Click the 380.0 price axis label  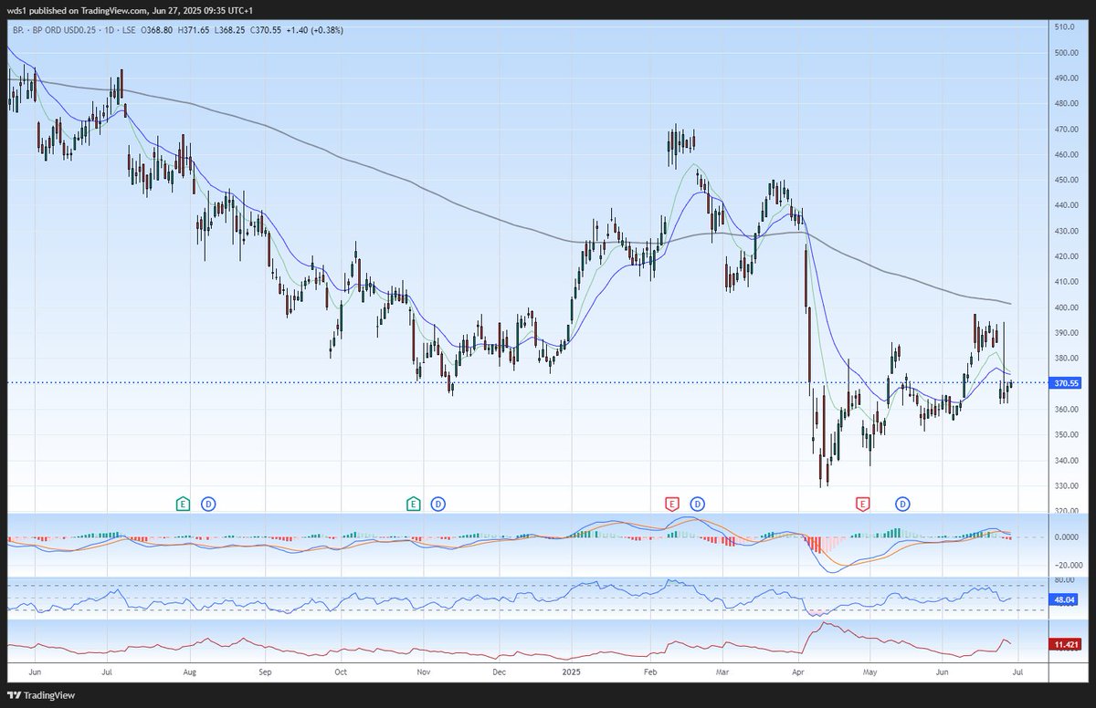point(1065,359)
